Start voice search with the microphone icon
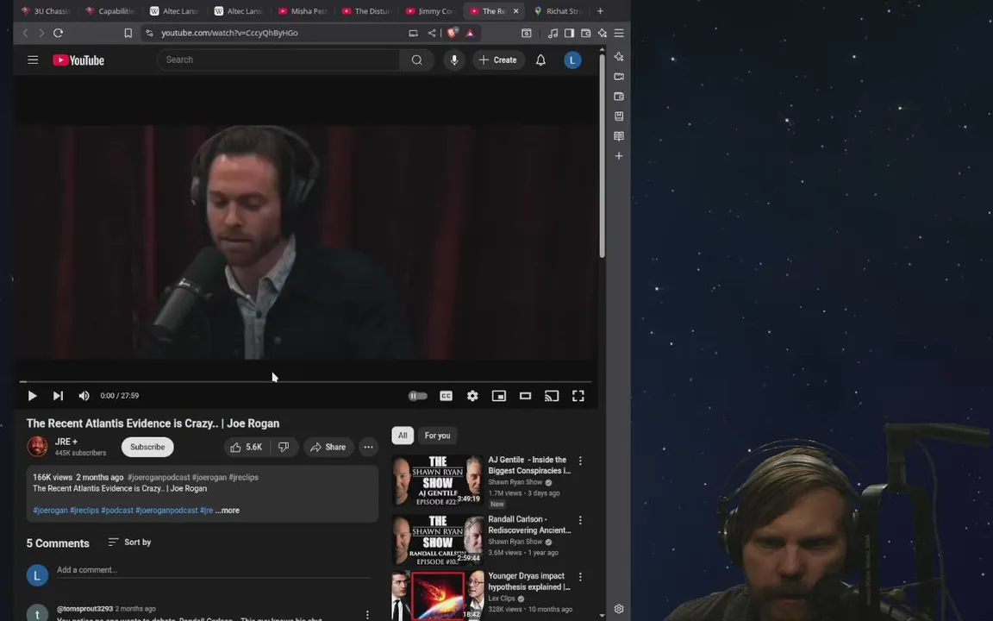Screen dimensions: 993x621 click(x=454, y=60)
